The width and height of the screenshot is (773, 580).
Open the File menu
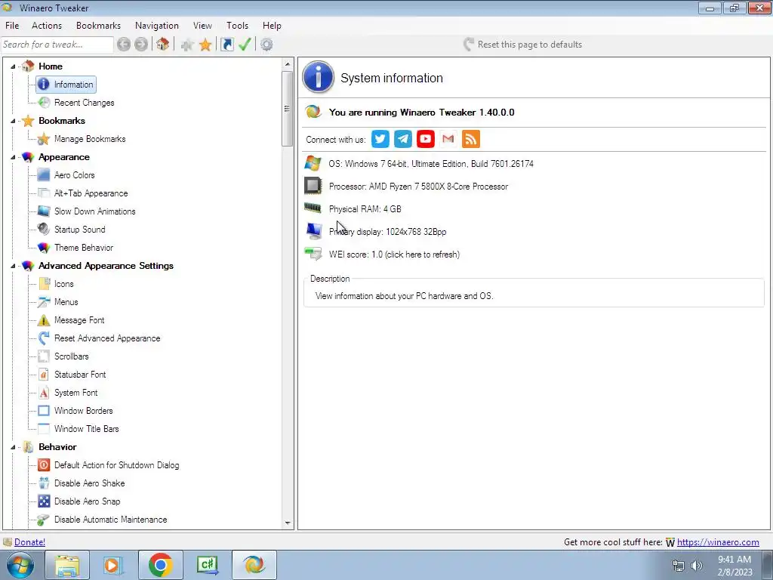click(12, 26)
